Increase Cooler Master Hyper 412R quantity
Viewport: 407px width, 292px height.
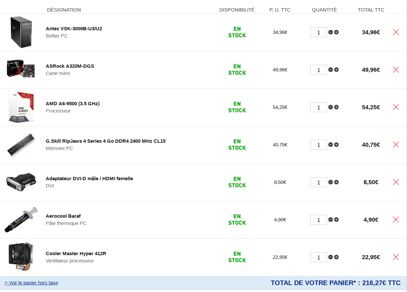coord(336,257)
